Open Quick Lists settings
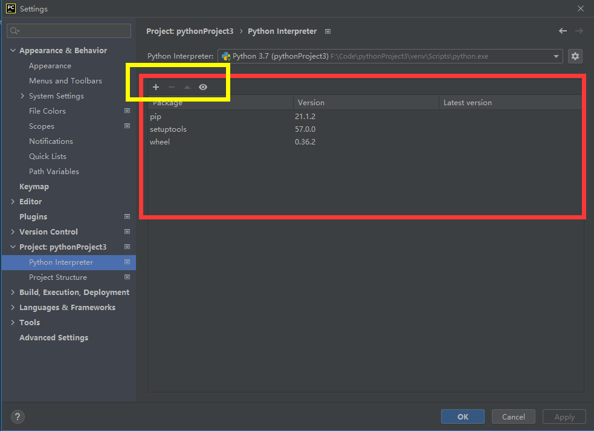The image size is (594, 431). tap(48, 156)
